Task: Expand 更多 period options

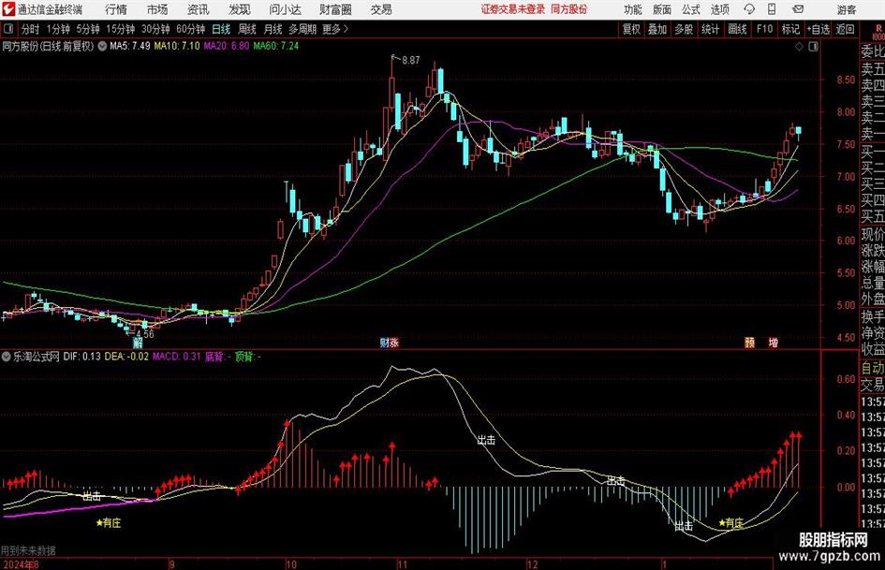Action: click(335, 29)
